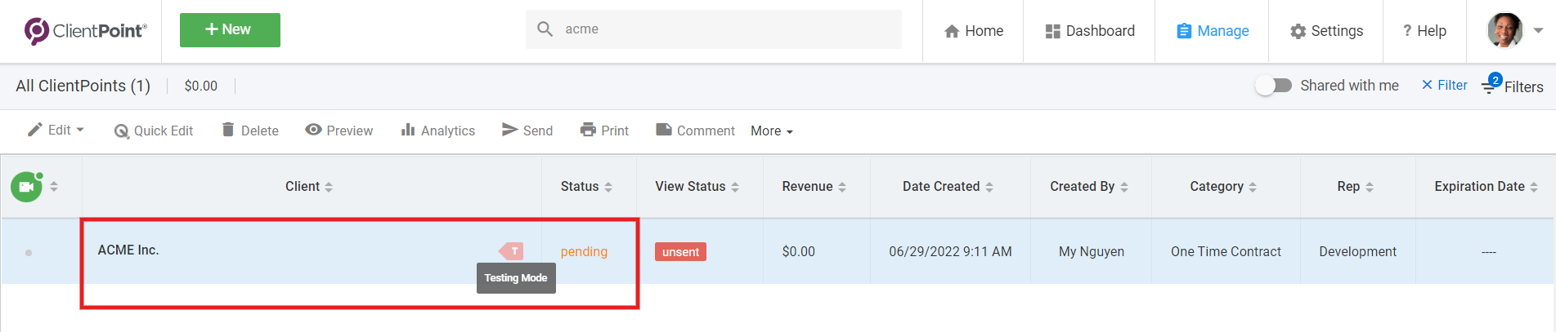Click the ClientPoint logo

tap(85, 31)
